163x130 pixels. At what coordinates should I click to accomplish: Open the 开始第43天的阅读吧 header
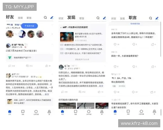point(74,27)
